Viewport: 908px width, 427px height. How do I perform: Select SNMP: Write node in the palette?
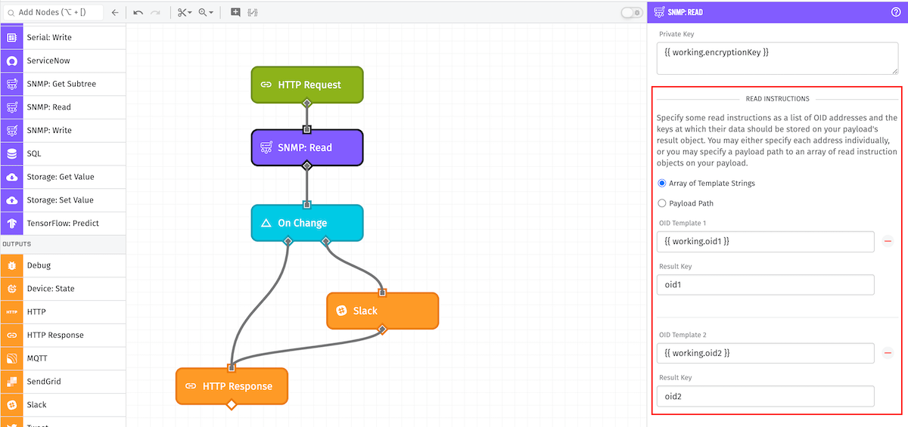point(63,131)
